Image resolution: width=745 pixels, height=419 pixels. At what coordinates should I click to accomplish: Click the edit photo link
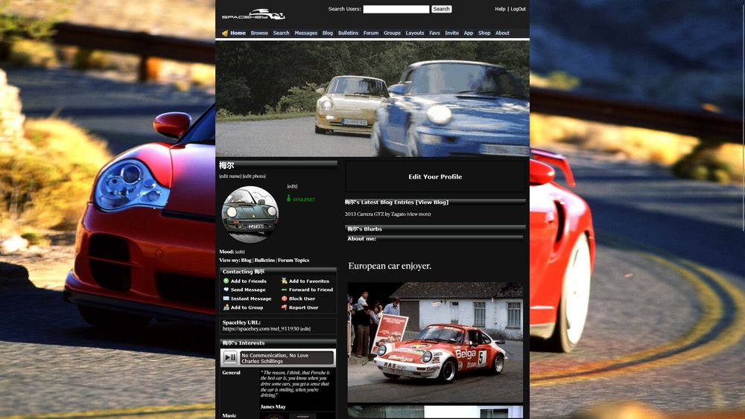point(254,176)
